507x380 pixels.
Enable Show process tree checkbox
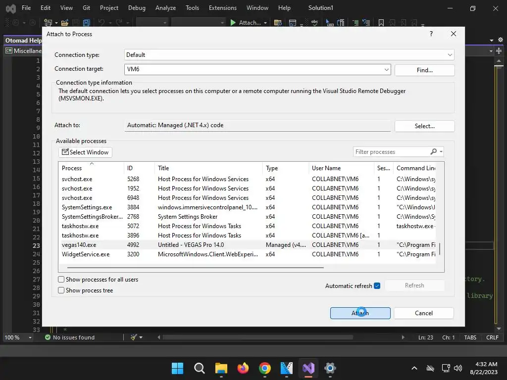[61, 290]
